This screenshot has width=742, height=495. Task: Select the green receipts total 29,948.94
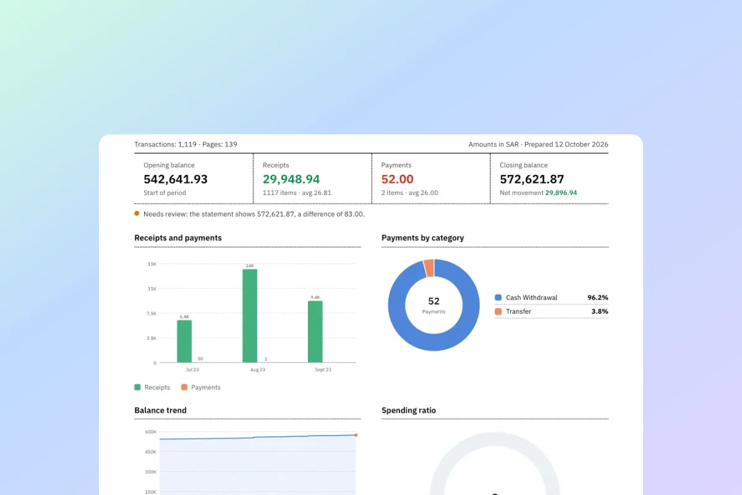291,179
